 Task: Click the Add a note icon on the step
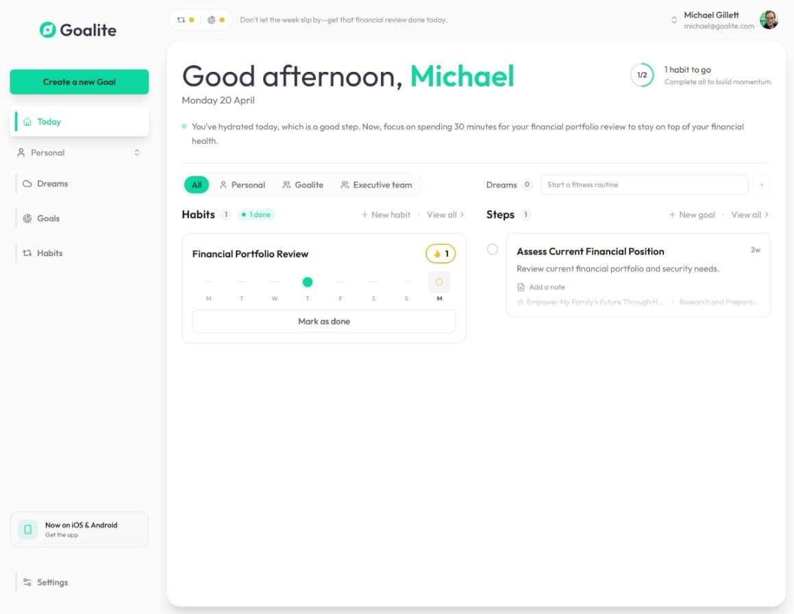tap(521, 287)
